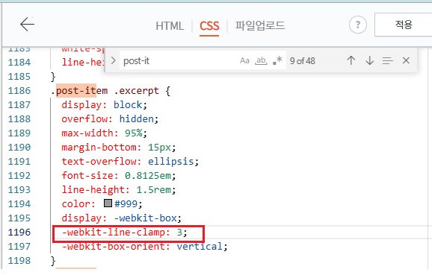Open the help question mark icon
Viewport: 432px width, 275px height.
coord(357,25)
